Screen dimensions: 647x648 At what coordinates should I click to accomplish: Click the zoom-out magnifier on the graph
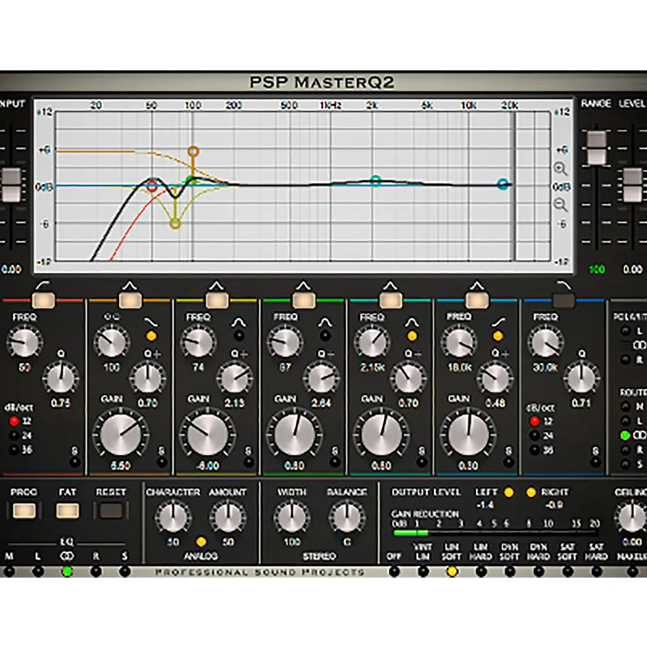click(x=560, y=205)
